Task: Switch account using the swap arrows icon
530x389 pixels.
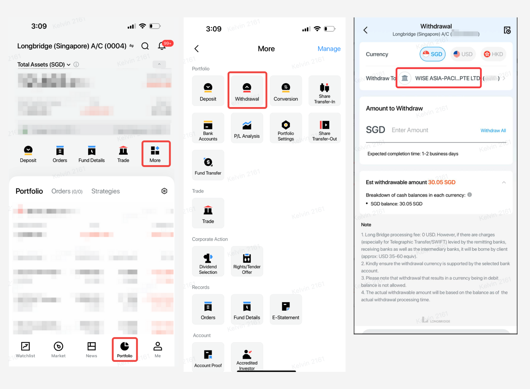Action: pyautogui.click(x=131, y=46)
